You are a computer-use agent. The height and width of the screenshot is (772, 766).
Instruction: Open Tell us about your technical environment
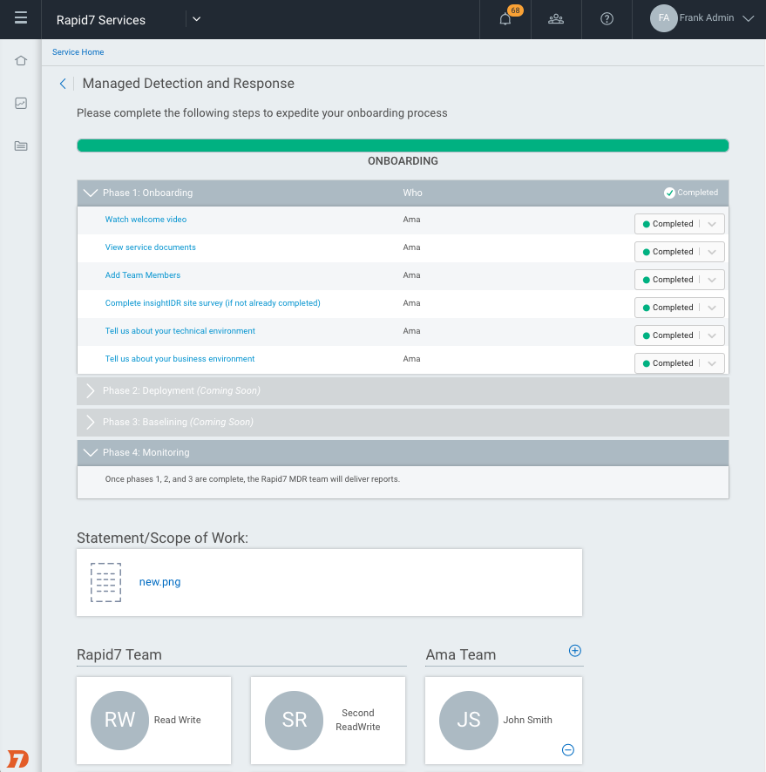point(180,331)
